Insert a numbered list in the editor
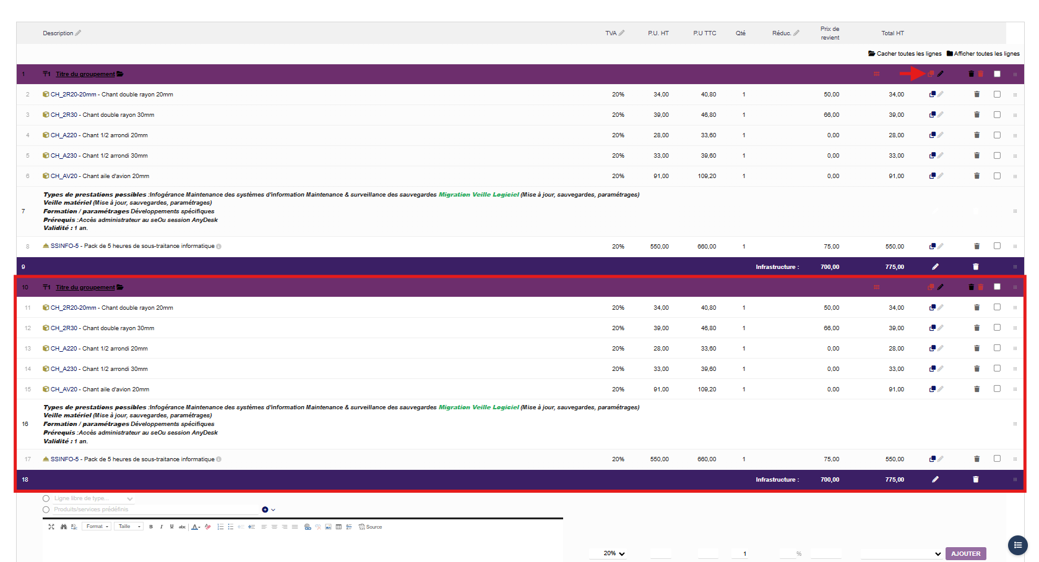This screenshot has width=1039, height=562. click(220, 527)
